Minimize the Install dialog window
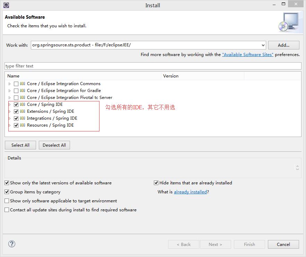Viewport: 306px width, 257px height. click(274, 4)
